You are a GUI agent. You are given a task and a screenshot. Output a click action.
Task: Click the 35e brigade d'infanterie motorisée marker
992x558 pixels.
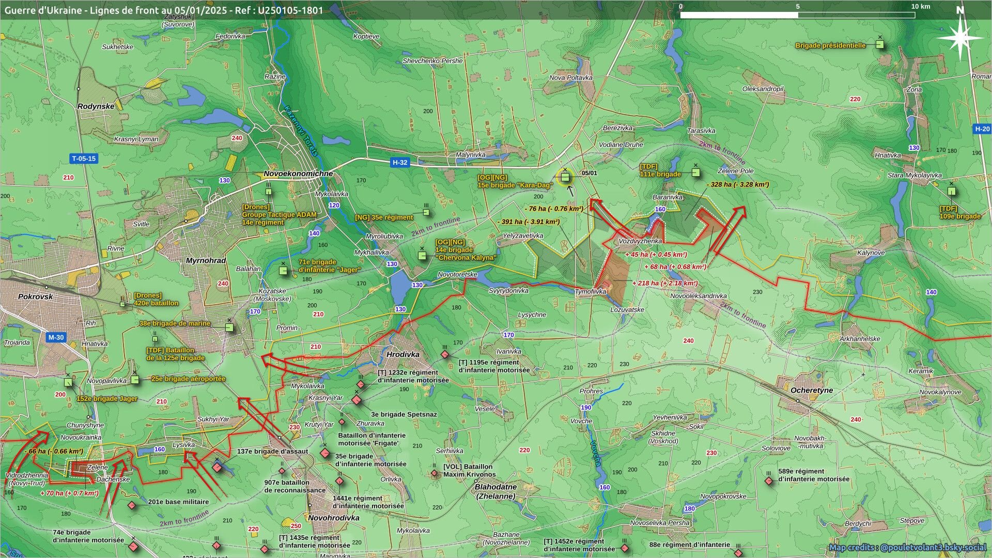pos(324,453)
